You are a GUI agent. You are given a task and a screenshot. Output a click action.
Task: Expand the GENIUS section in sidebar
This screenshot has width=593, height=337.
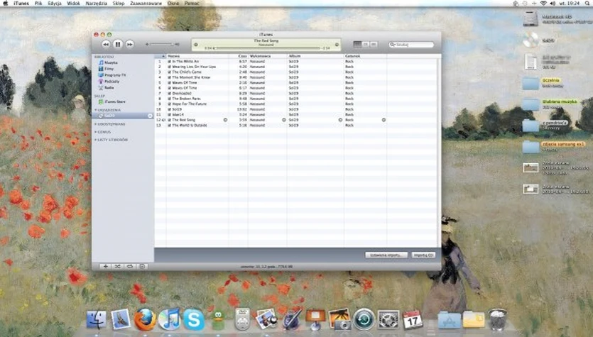point(96,132)
